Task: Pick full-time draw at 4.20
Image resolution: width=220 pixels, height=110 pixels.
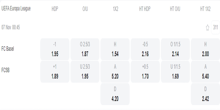Action: (115, 94)
